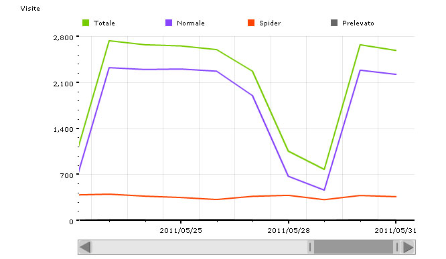Click the scrollbar right arrow button
Image resolution: width=446 pixels, height=259 pixels.
(408, 247)
